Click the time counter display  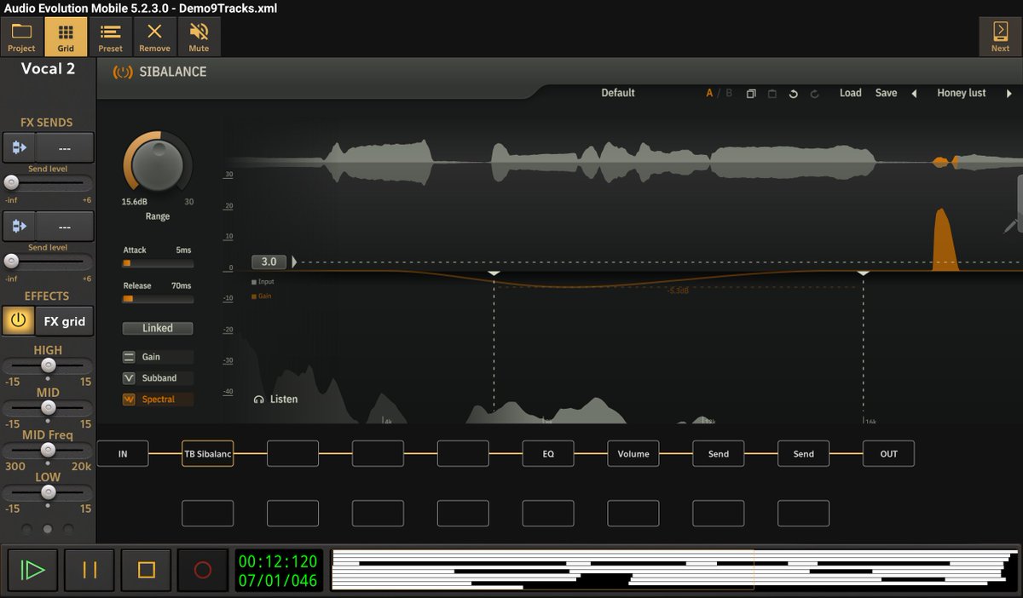[279, 571]
